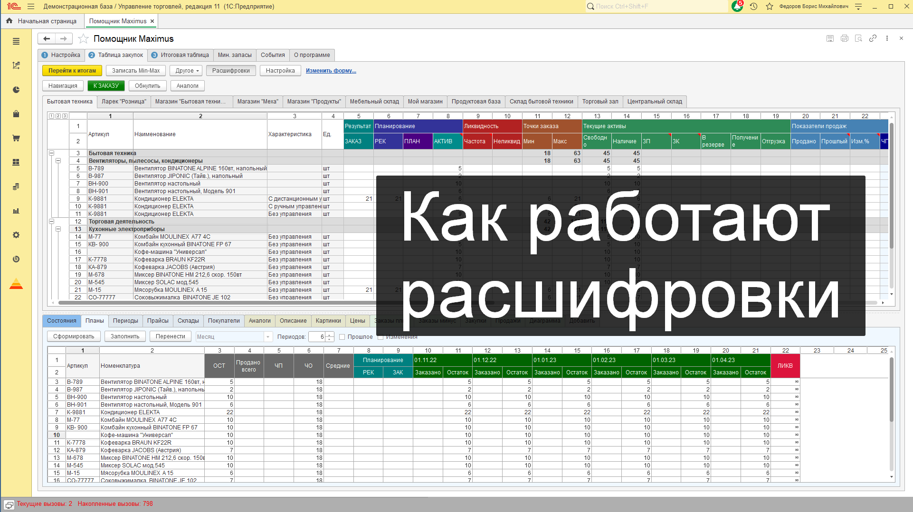913x512 pixels.
Task: Open sidebar cart sales icon
Action: tap(16, 138)
